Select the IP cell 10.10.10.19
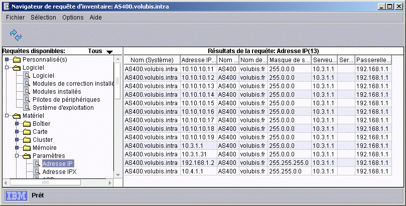 pyautogui.click(x=199, y=137)
